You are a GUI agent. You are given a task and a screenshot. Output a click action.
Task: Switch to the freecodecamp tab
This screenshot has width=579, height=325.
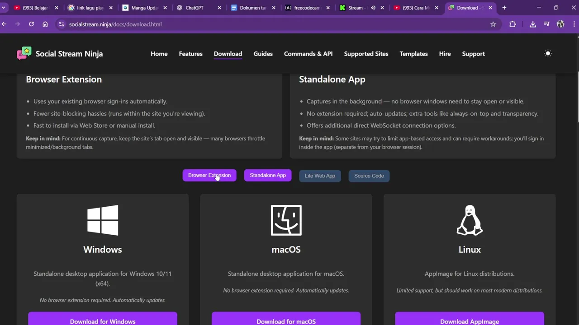[x=307, y=8]
